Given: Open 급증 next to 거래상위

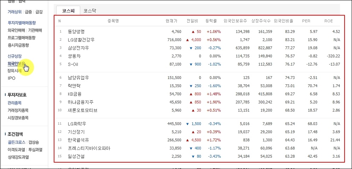Looking at the screenshot, I should click(x=29, y=12).
